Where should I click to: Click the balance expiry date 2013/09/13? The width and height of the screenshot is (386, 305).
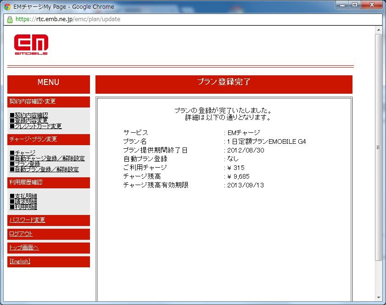click(246, 185)
